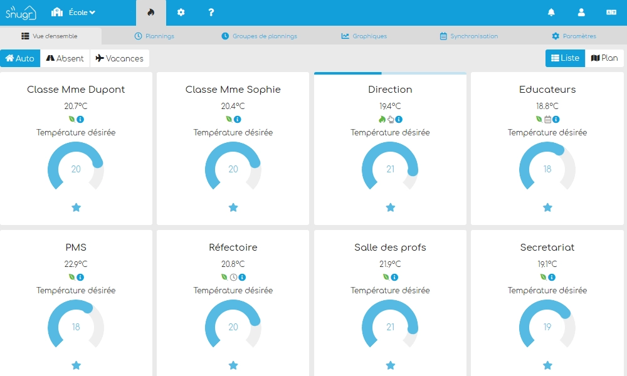Click info icon for Réfectoire

[242, 277]
